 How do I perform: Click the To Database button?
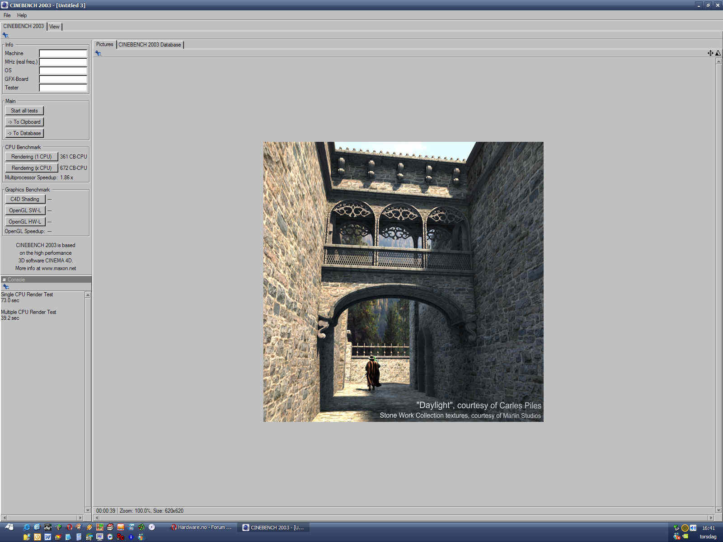(24, 133)
